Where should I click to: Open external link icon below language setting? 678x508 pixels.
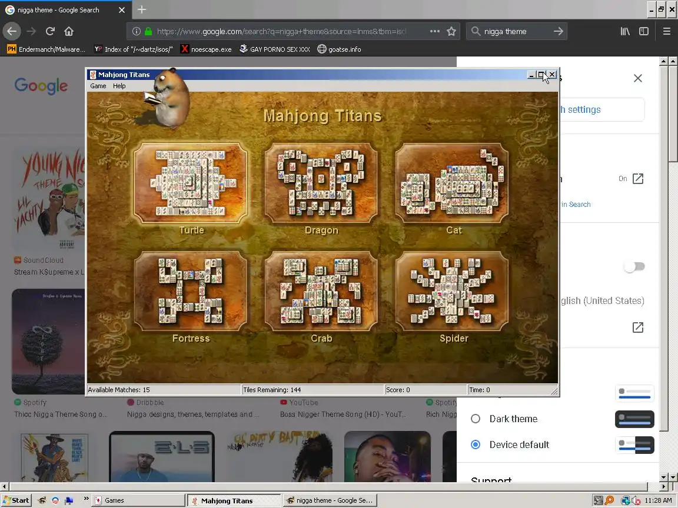point(638,327)
